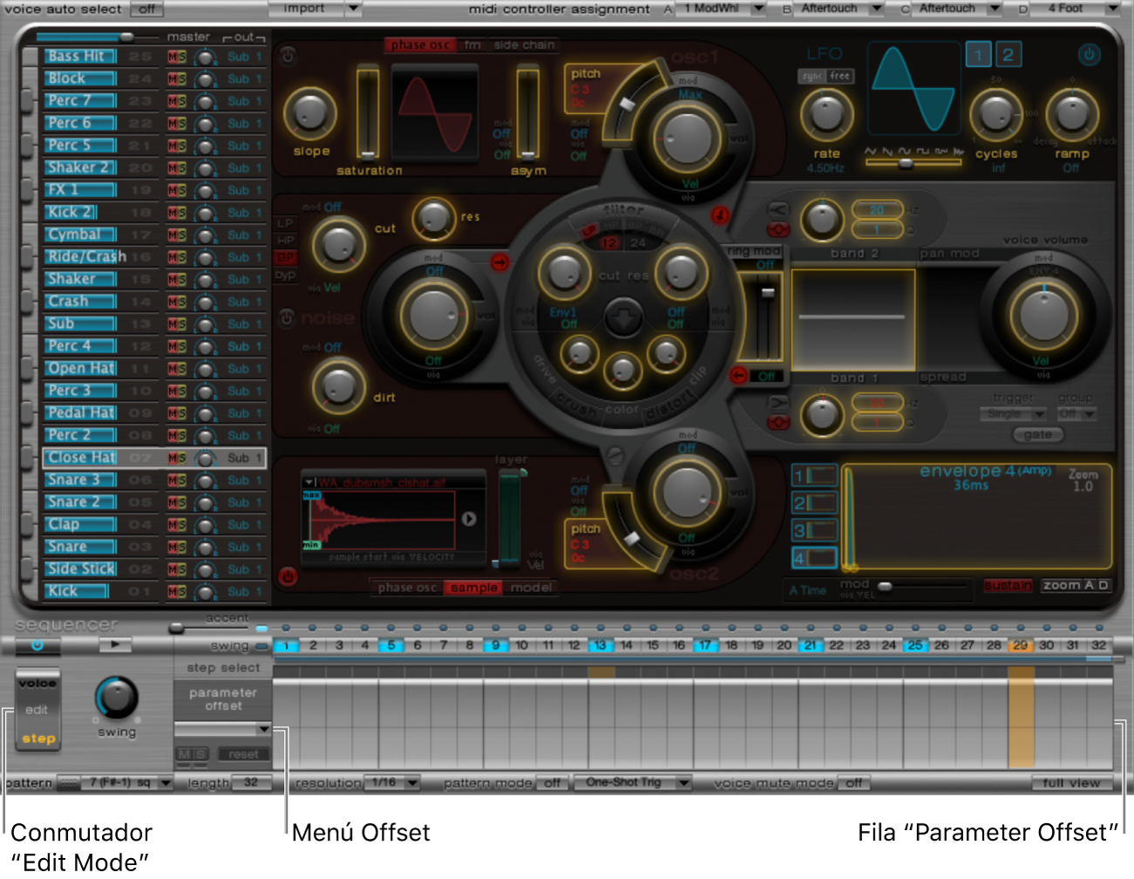Expand the trigger Single dropdown
1134x879 pixels.
(x=1013, y=414)
